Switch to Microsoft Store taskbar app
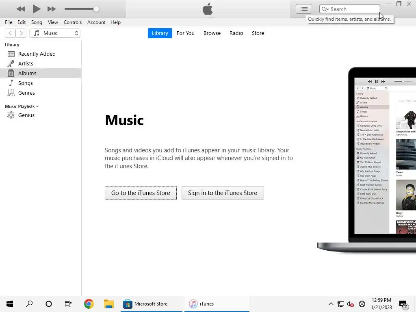The width and height of the screenshot is (416, 312). tap(152, 304)
